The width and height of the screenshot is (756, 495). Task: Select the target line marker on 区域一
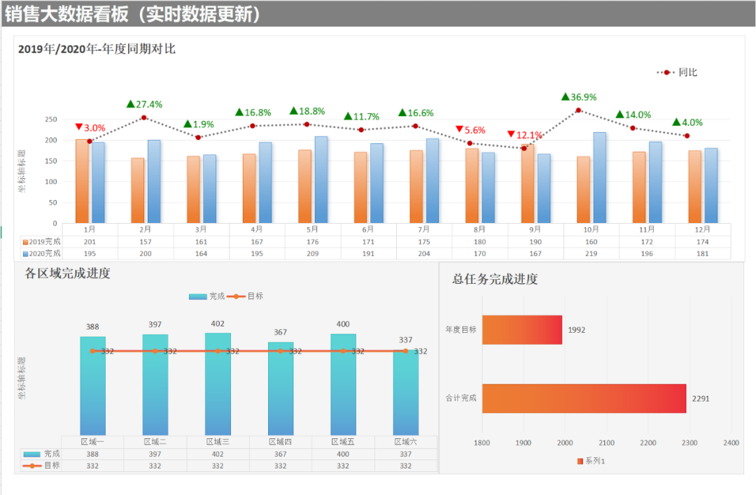coord(92,351)
